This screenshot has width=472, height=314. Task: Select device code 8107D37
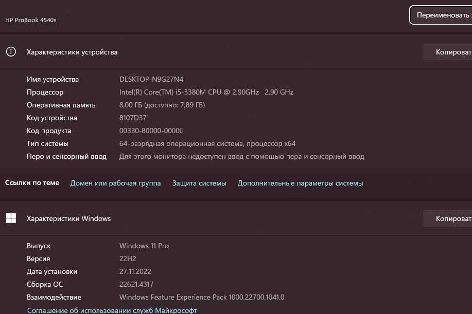(133, 118)
